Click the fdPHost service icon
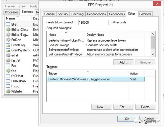The image size is (164, 127). click(x=8, y=76)
